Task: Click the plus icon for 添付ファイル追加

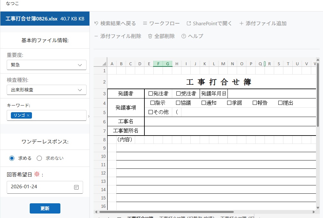Action: pyautogui.click(x=241, y=24)
